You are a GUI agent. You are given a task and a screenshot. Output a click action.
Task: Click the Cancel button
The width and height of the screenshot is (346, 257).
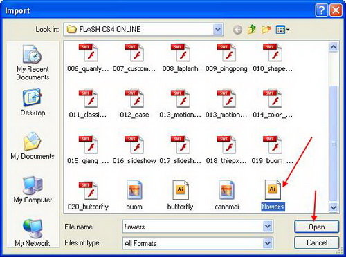[317, 242]
